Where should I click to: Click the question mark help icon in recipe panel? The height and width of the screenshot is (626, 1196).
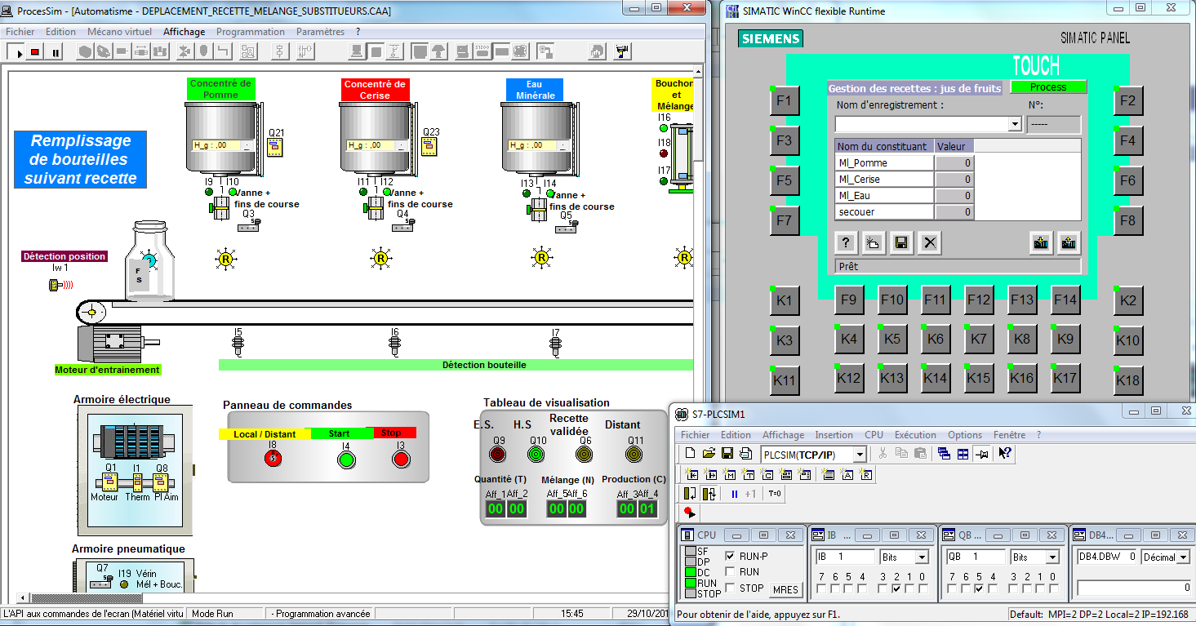point(846,242)
